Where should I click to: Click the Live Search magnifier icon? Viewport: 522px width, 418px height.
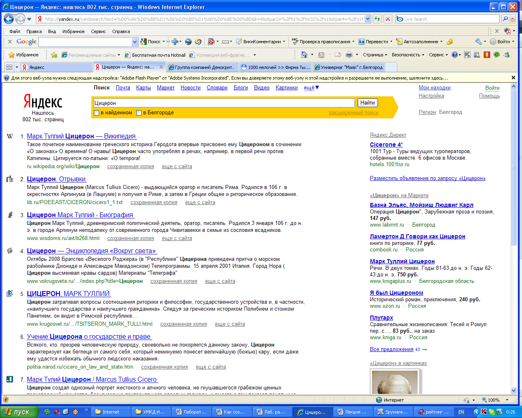pyautogui.click(x=505, y=19)
